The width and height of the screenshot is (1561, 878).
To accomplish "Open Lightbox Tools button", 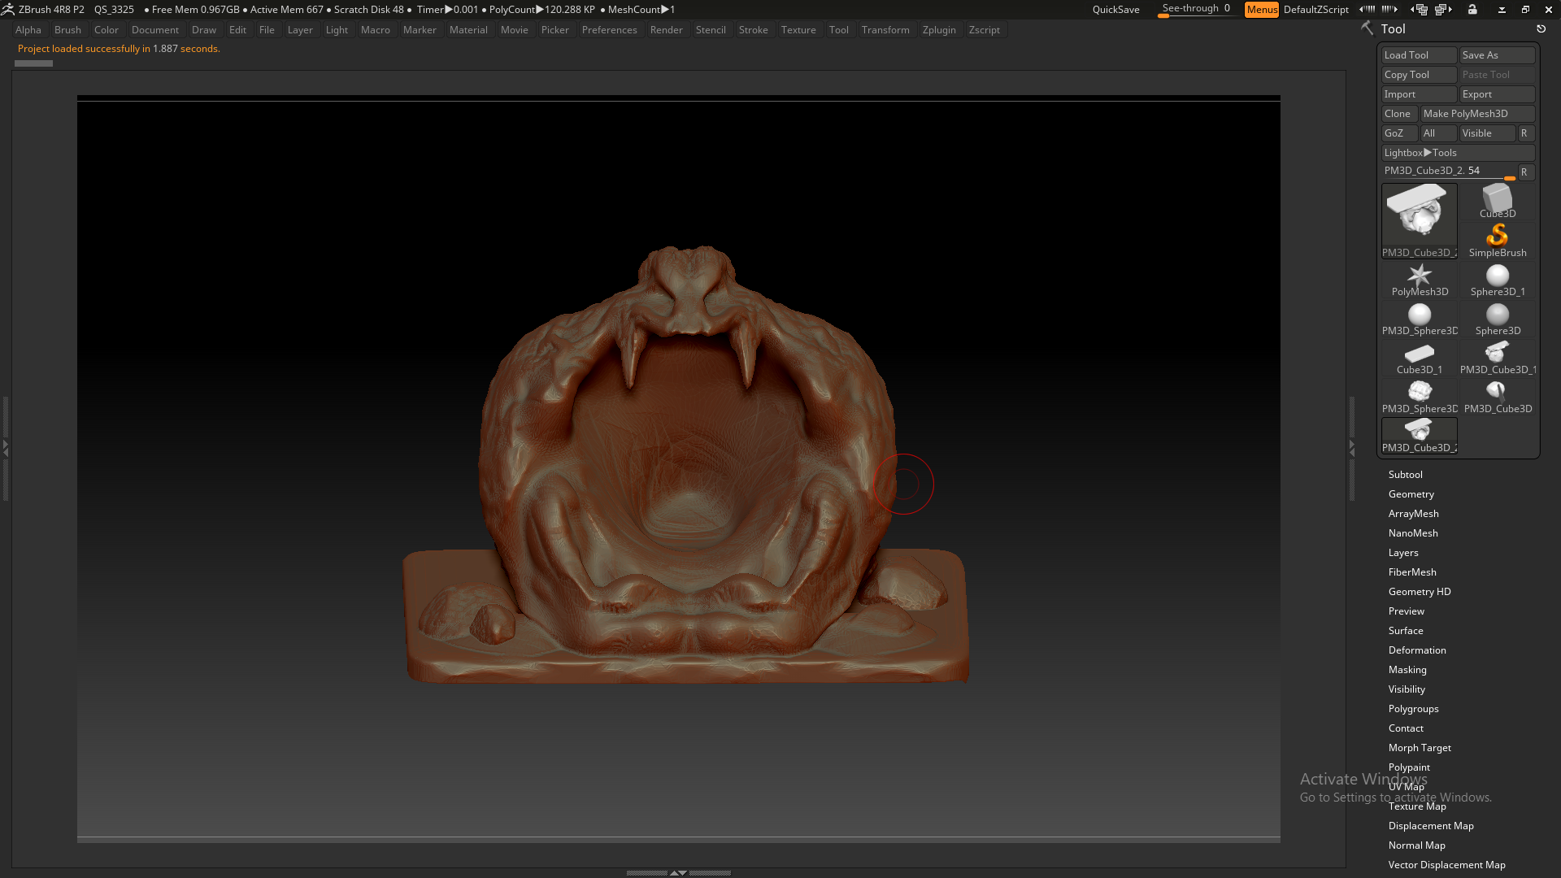I will point(1459,153).
